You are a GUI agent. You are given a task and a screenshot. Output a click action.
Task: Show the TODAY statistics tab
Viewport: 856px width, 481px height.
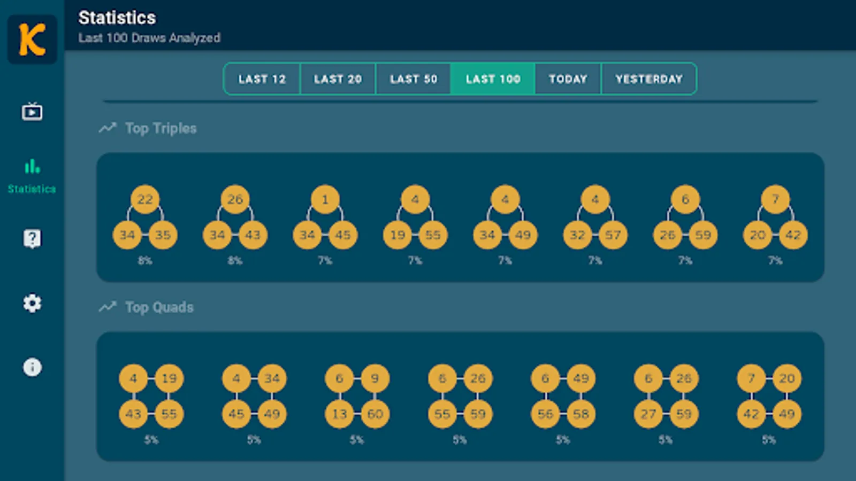point(568,79)
